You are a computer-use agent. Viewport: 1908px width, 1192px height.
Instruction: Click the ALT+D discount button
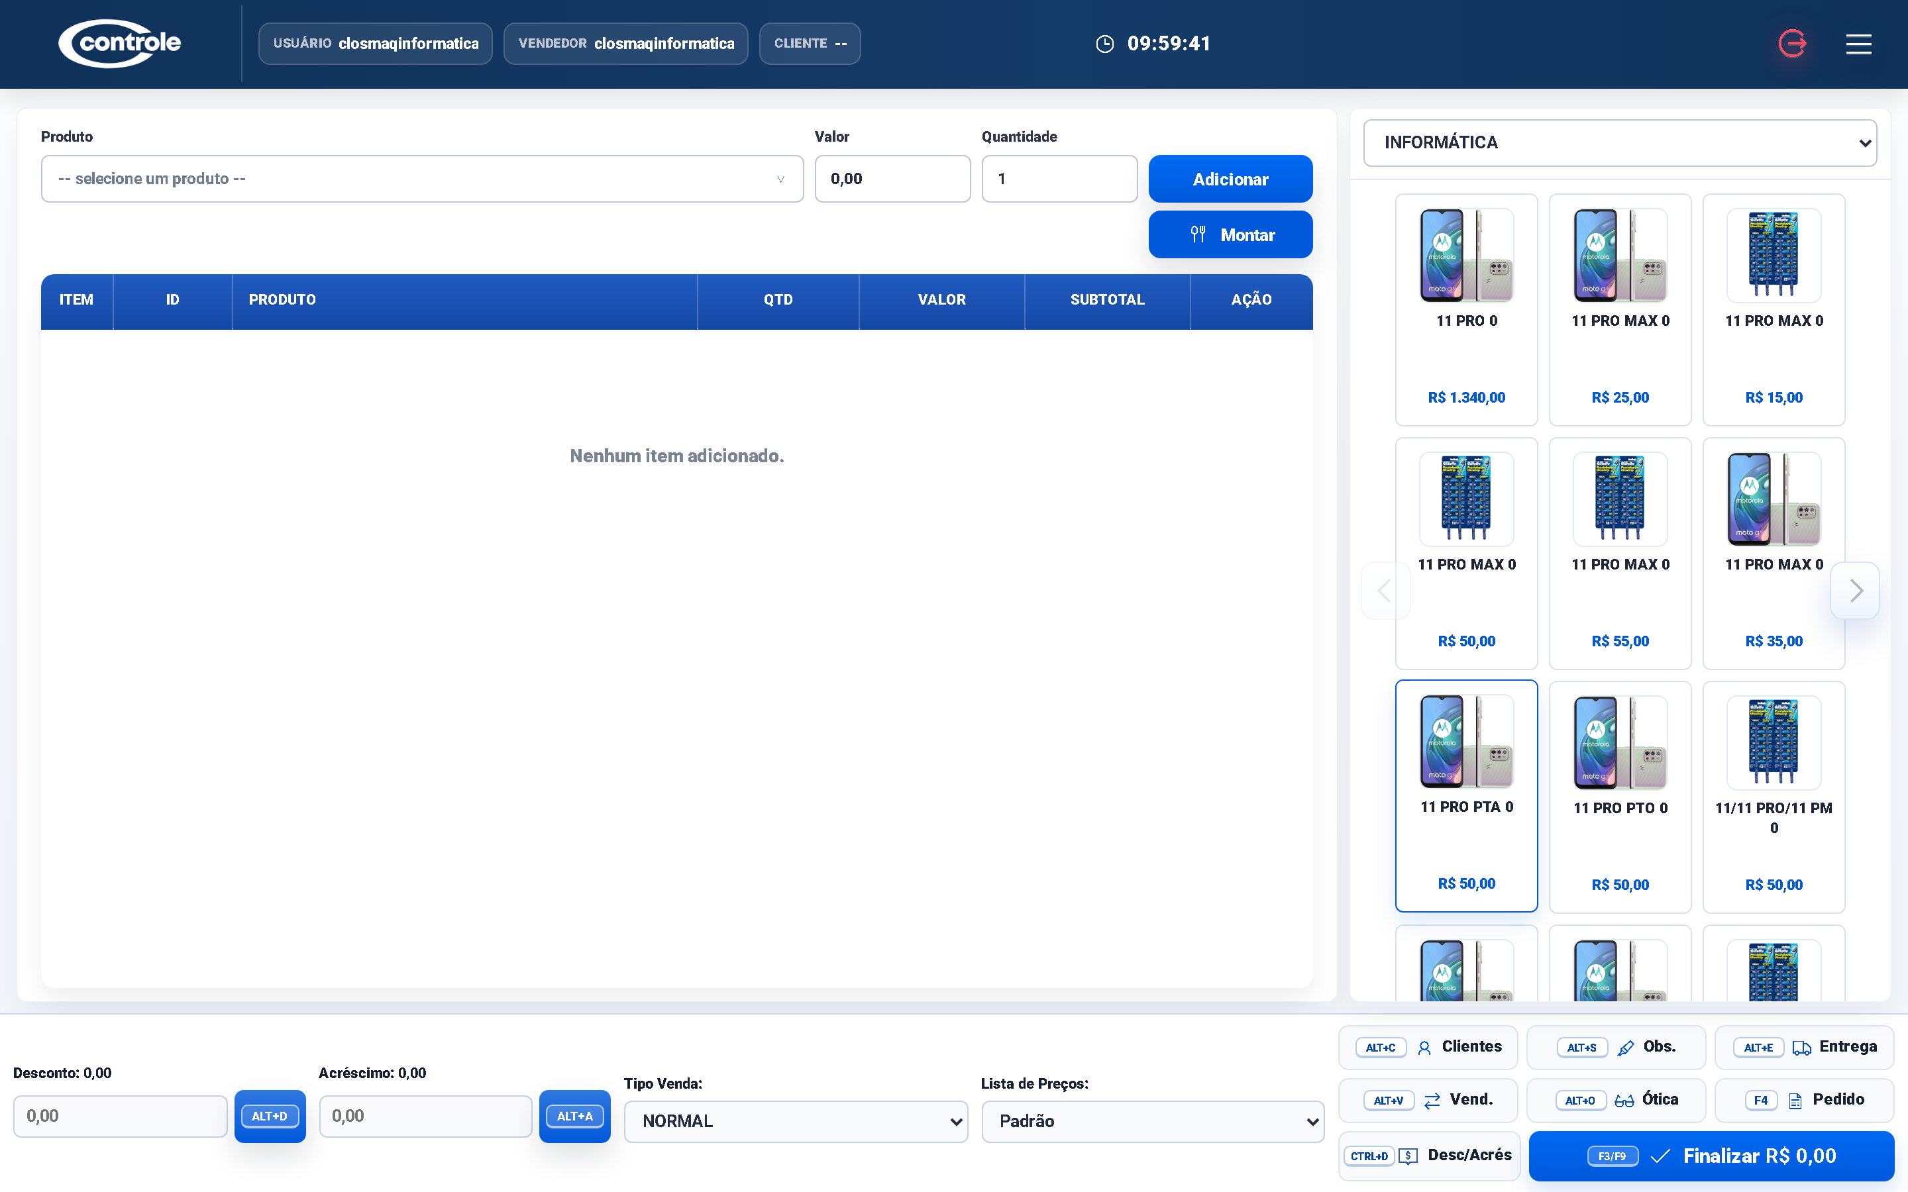[270, 1117]
